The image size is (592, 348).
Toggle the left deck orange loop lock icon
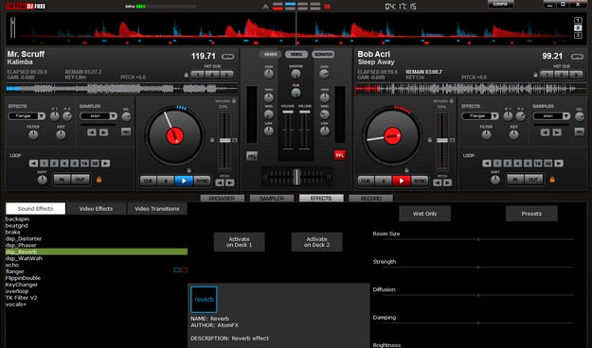[x=99, y=180]
